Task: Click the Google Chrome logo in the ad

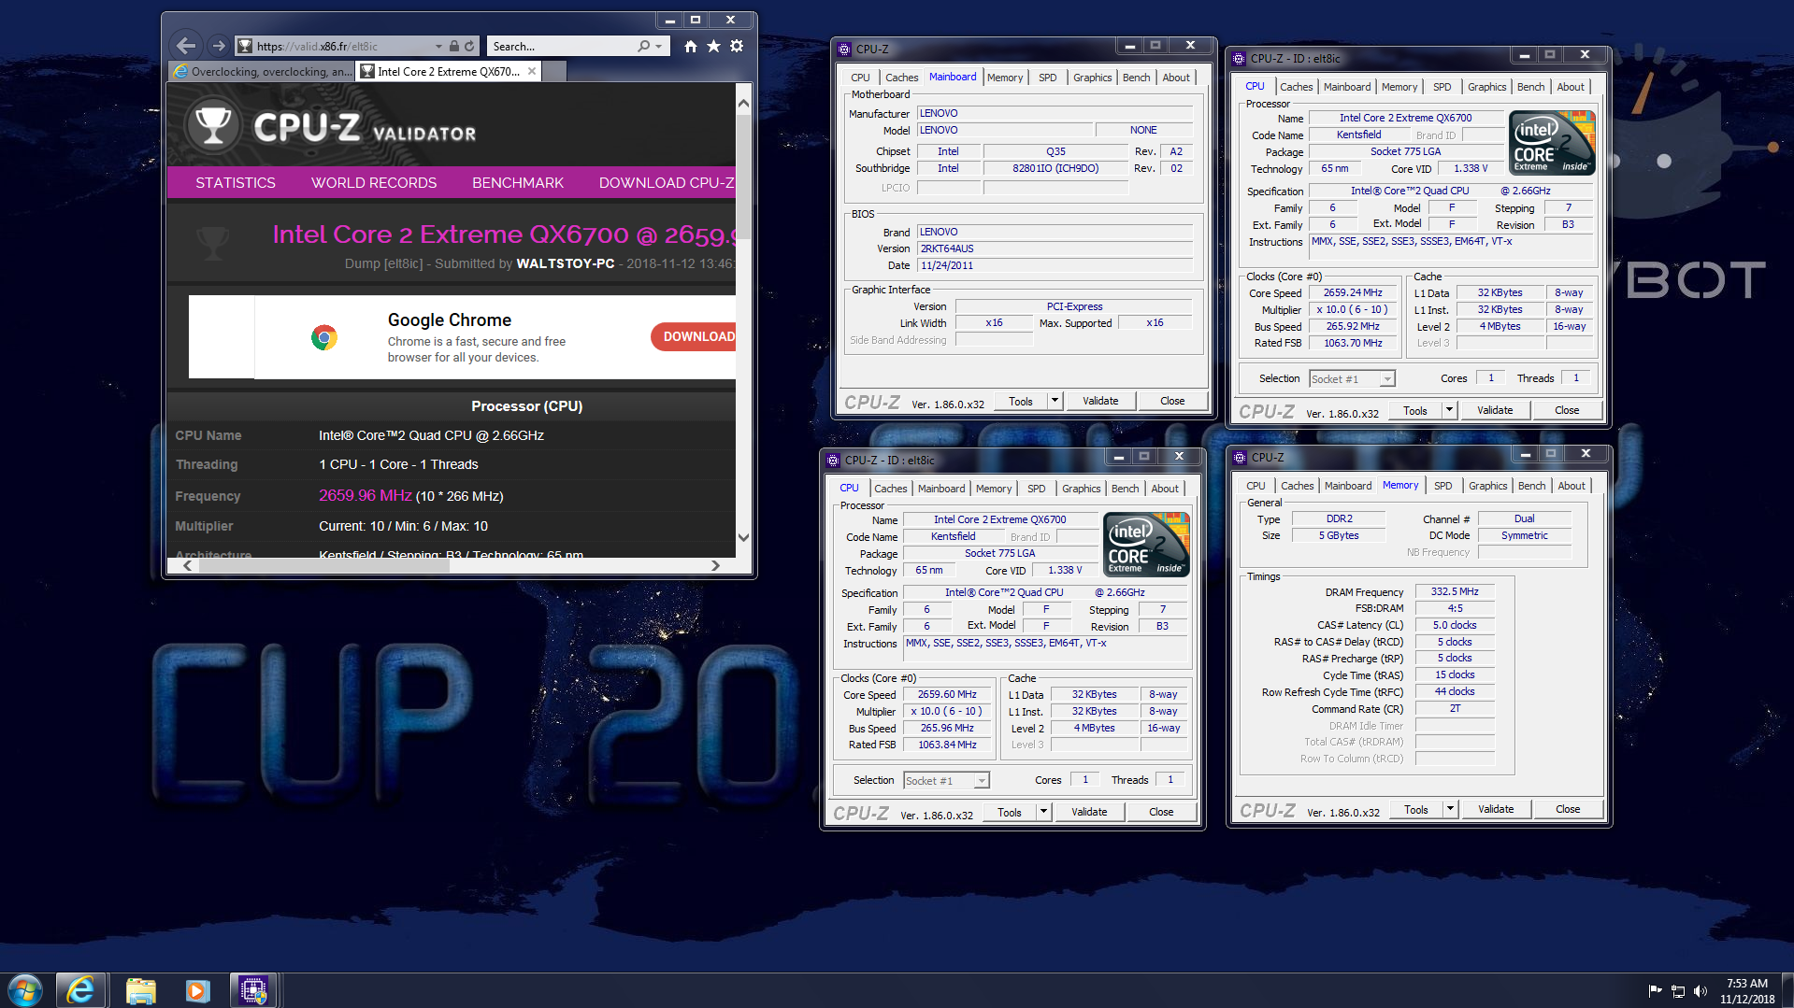Action: point(324,337)
